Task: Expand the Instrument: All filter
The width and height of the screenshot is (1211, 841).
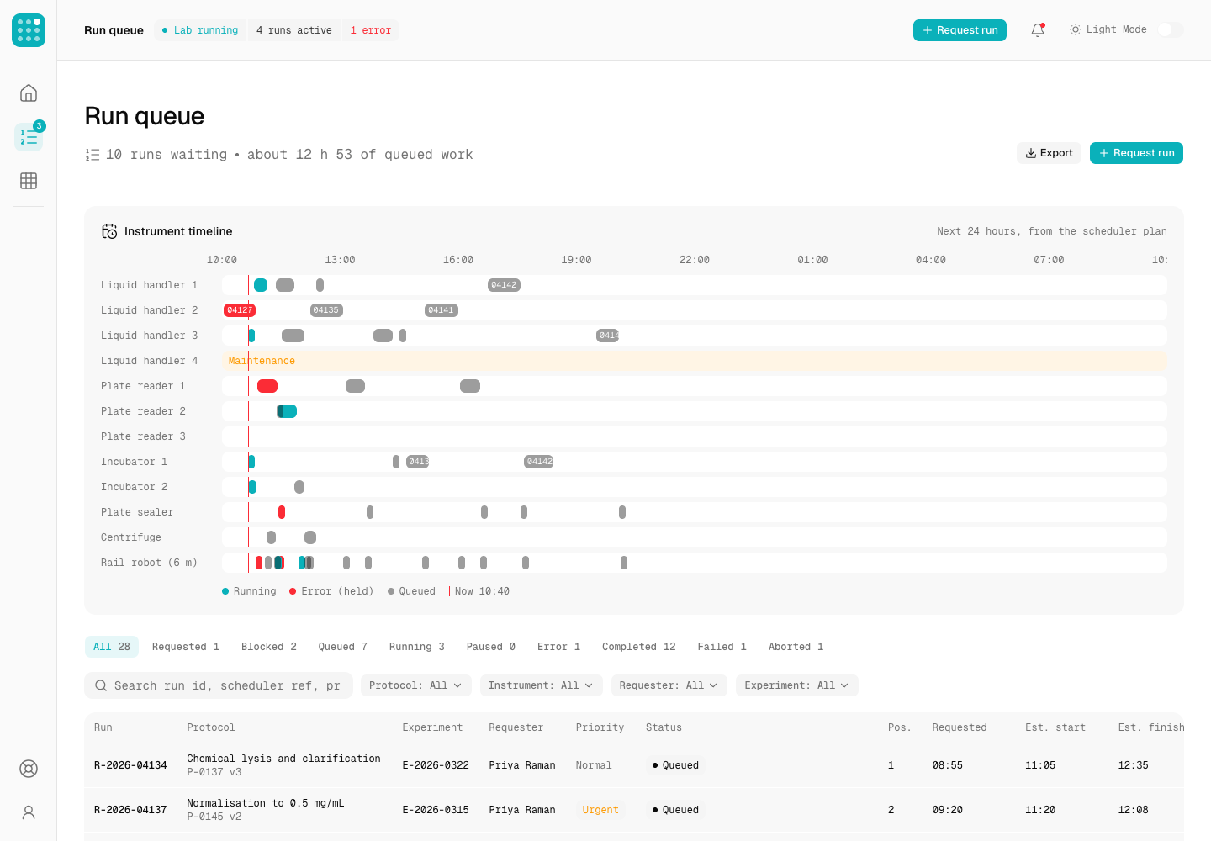Action: coord(541,685)
